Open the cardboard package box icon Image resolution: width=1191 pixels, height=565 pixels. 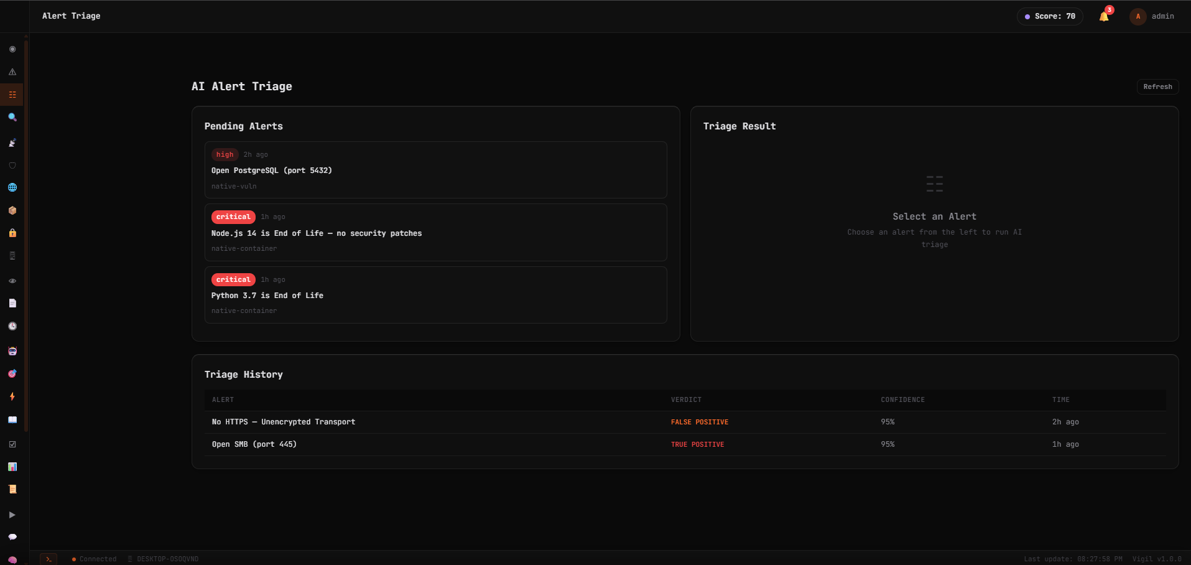click(x=12, y=210)
